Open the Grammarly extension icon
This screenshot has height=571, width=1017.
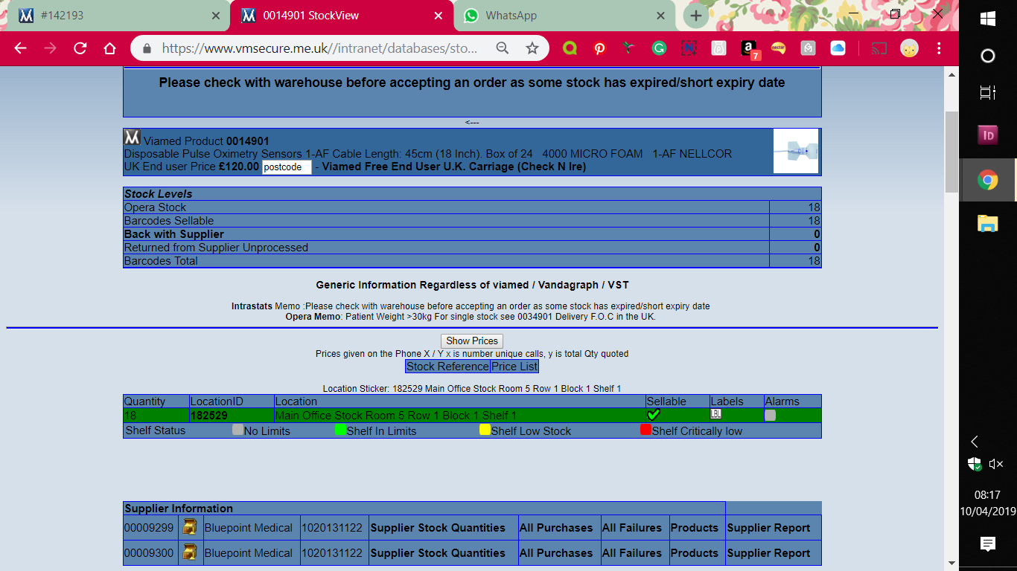pyautogui.click(x=659, y=48)
